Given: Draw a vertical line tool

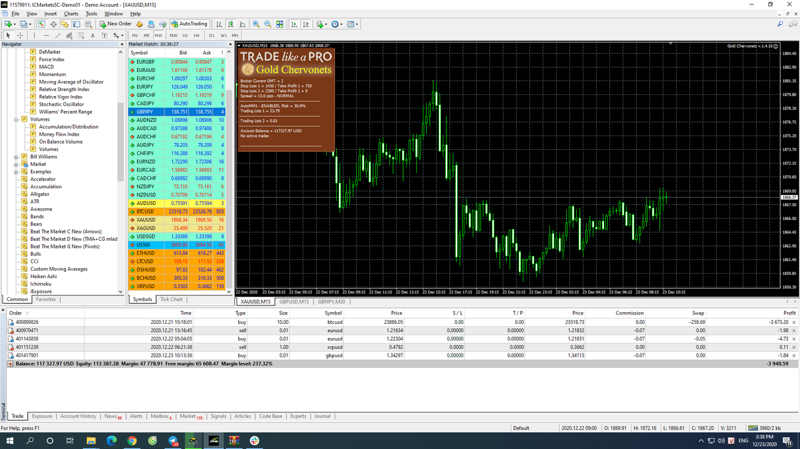Looking at the screenshot, I should point(34,35).
